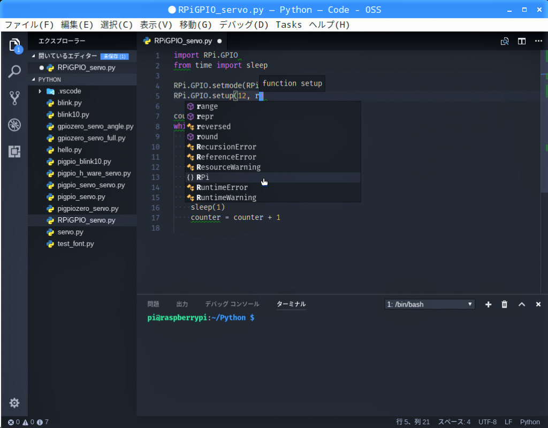
Task: Split the editor with layout icon
Action: click(x=521, y=41)
